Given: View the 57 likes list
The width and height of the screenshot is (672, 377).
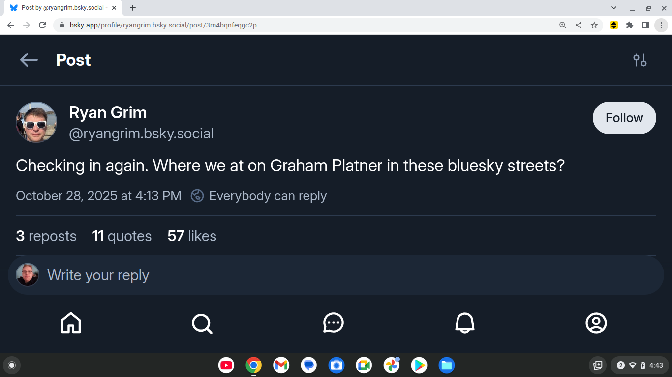Looking at the screenshot, I should [x=192, y=236].
